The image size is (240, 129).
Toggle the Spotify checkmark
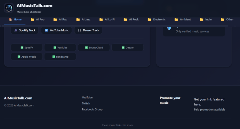tap(22, 47)
